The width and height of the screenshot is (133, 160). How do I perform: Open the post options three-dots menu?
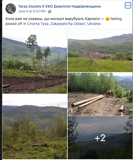pyautogui.click(x=128, y=5)
